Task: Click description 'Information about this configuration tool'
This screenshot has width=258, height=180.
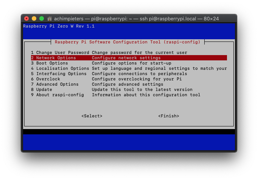Action: coord(146,95)
